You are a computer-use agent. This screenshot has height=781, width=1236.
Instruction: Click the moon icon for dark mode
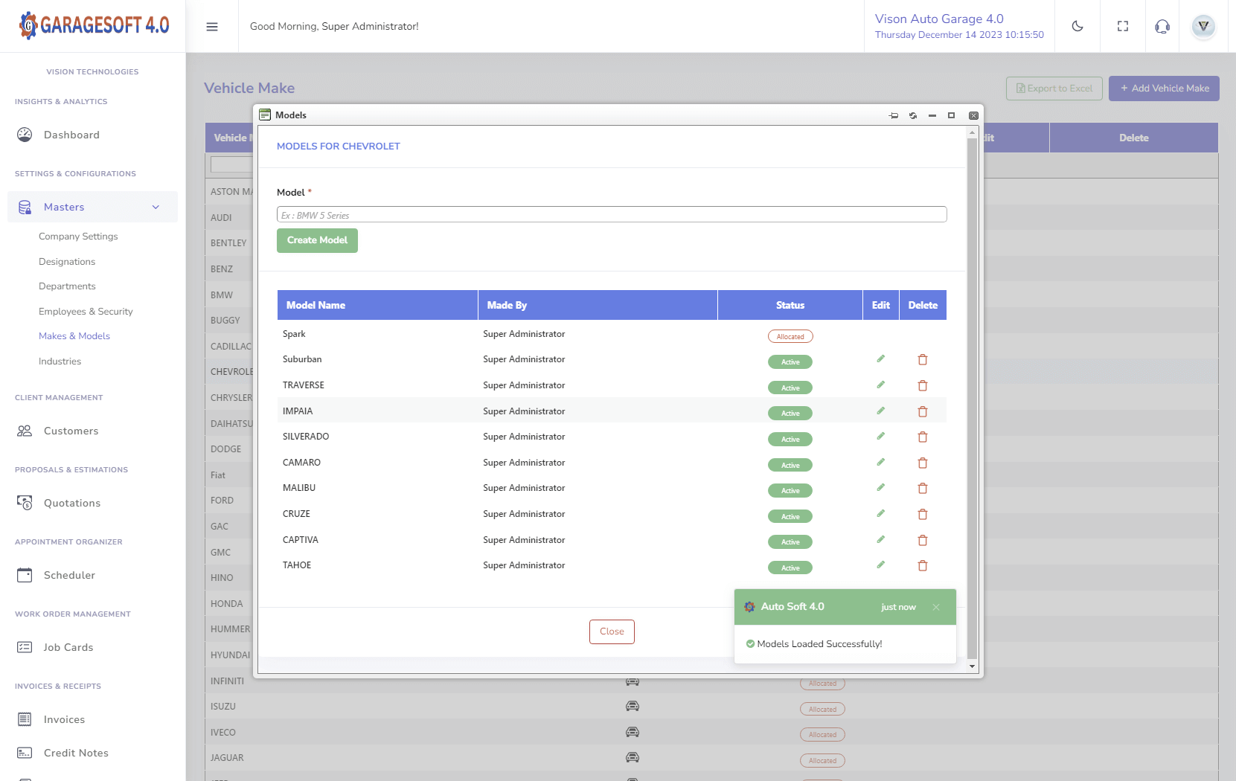click(1078, 26)
